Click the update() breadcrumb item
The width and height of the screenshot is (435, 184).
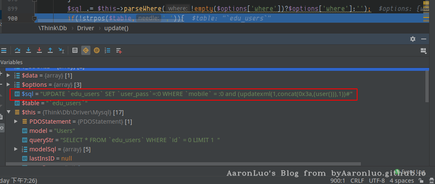115,28
